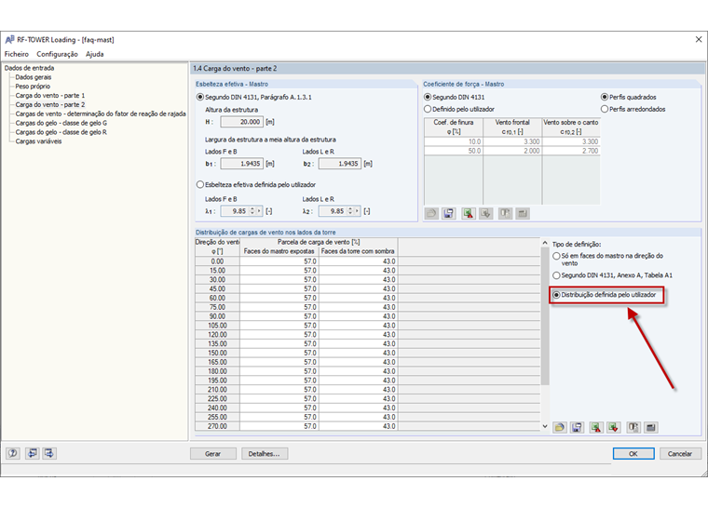Click the wind table scrollbar down arrow

(545, 426)
